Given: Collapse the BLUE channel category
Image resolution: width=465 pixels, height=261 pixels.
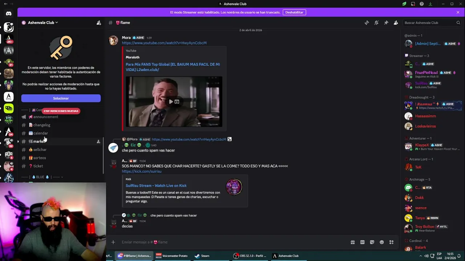Looking at the screenshot, I should (x=43, y=177).
